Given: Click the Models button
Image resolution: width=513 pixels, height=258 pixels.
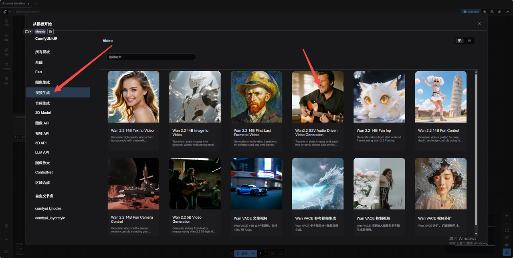Looking at the screenshot, I should click(40, 32).
